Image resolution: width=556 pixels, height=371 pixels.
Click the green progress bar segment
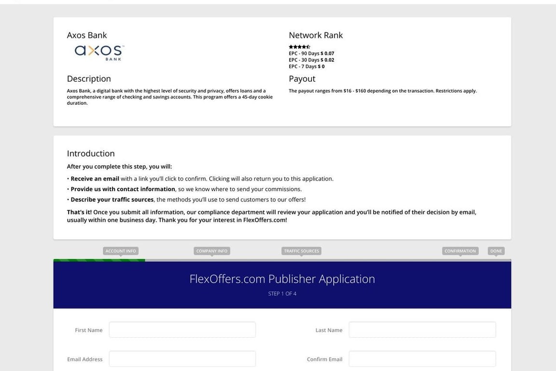tap(99, 259)
